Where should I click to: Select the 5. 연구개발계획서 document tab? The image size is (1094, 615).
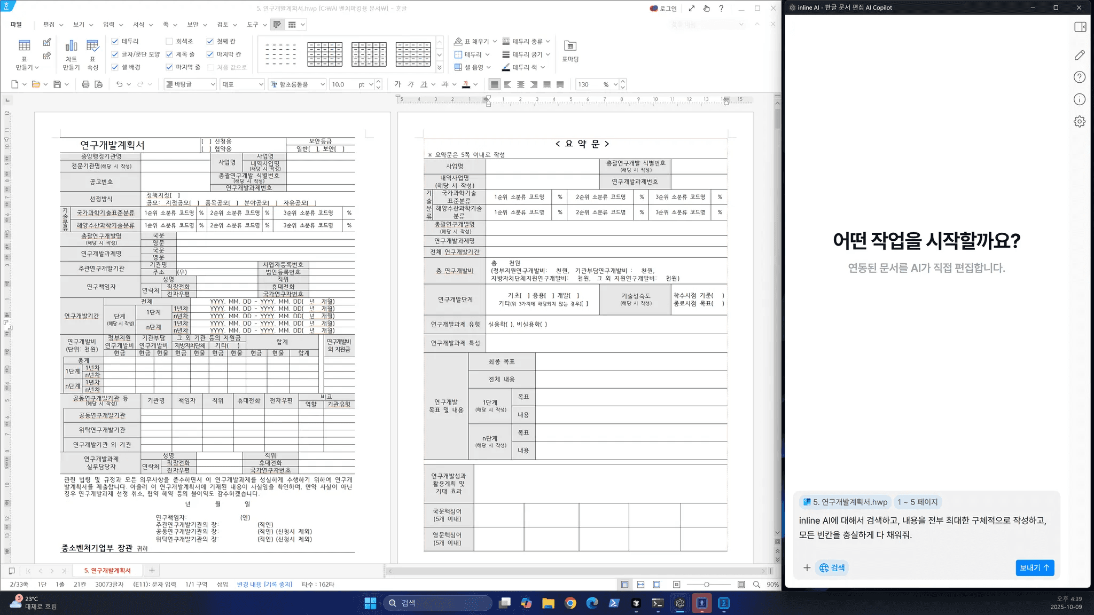(107, 571)
